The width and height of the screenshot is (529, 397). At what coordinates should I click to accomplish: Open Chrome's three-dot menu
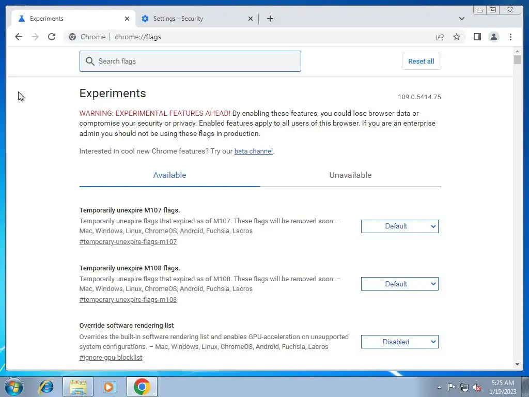tap(510, 37)
